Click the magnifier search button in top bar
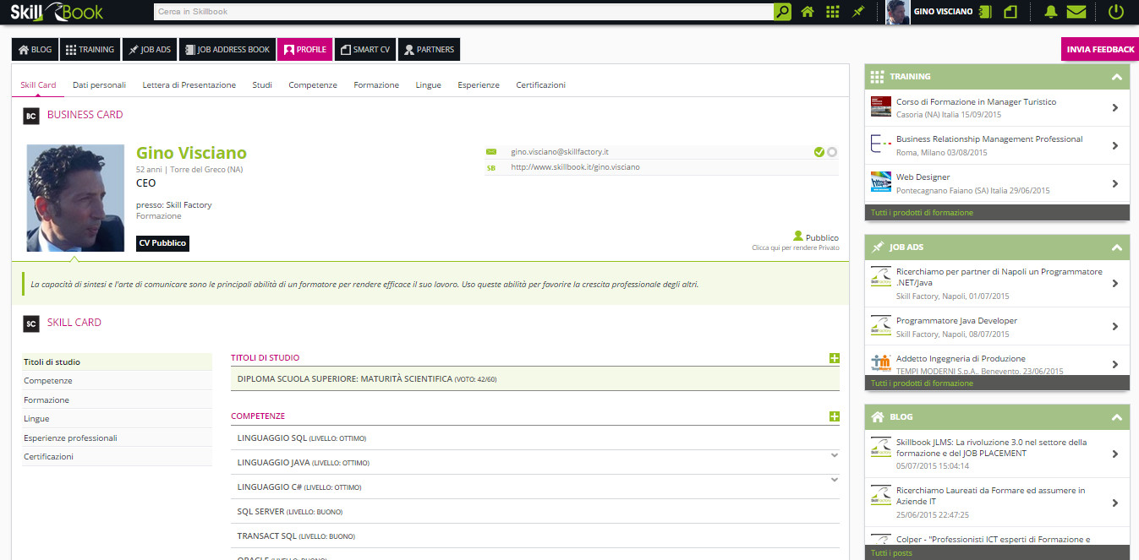1139x560 pixels. tap(783, 12)
